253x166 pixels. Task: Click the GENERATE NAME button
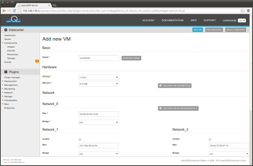(x=131, y=58)
